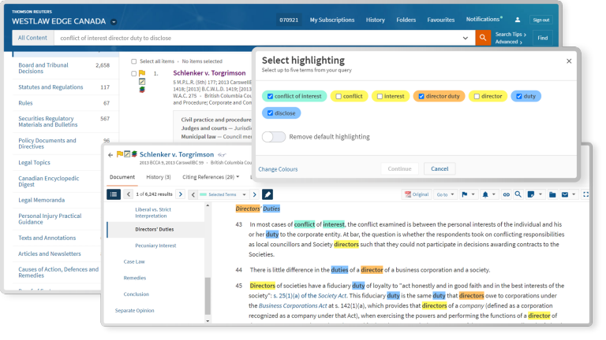Copy link with chain icon
This screenshot has width=606, height=340.
(x=506, y=194)
